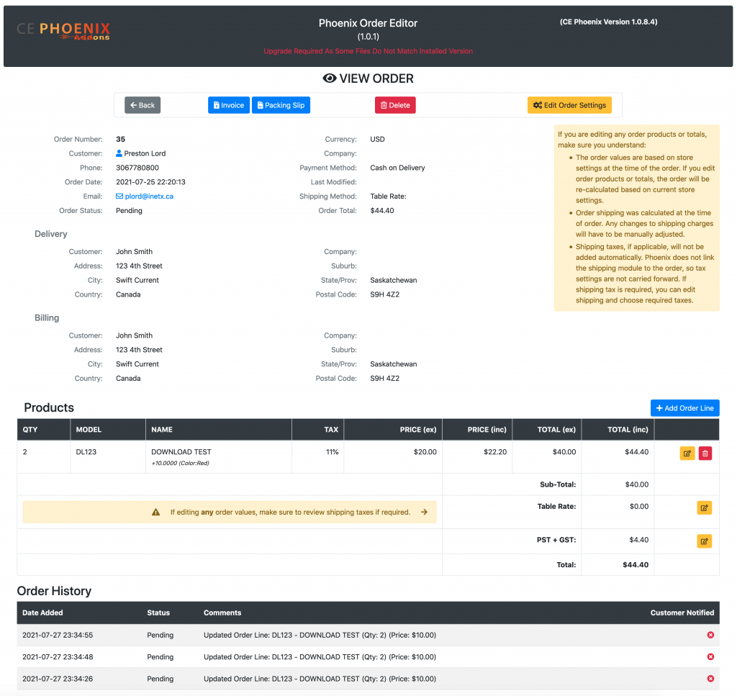This screenshot has width=737, height=696.
Task: Select model DL123 in product row
Action: click(86, 451)
